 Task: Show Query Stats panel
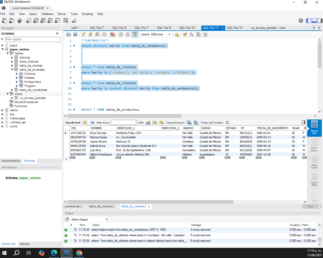314,180
